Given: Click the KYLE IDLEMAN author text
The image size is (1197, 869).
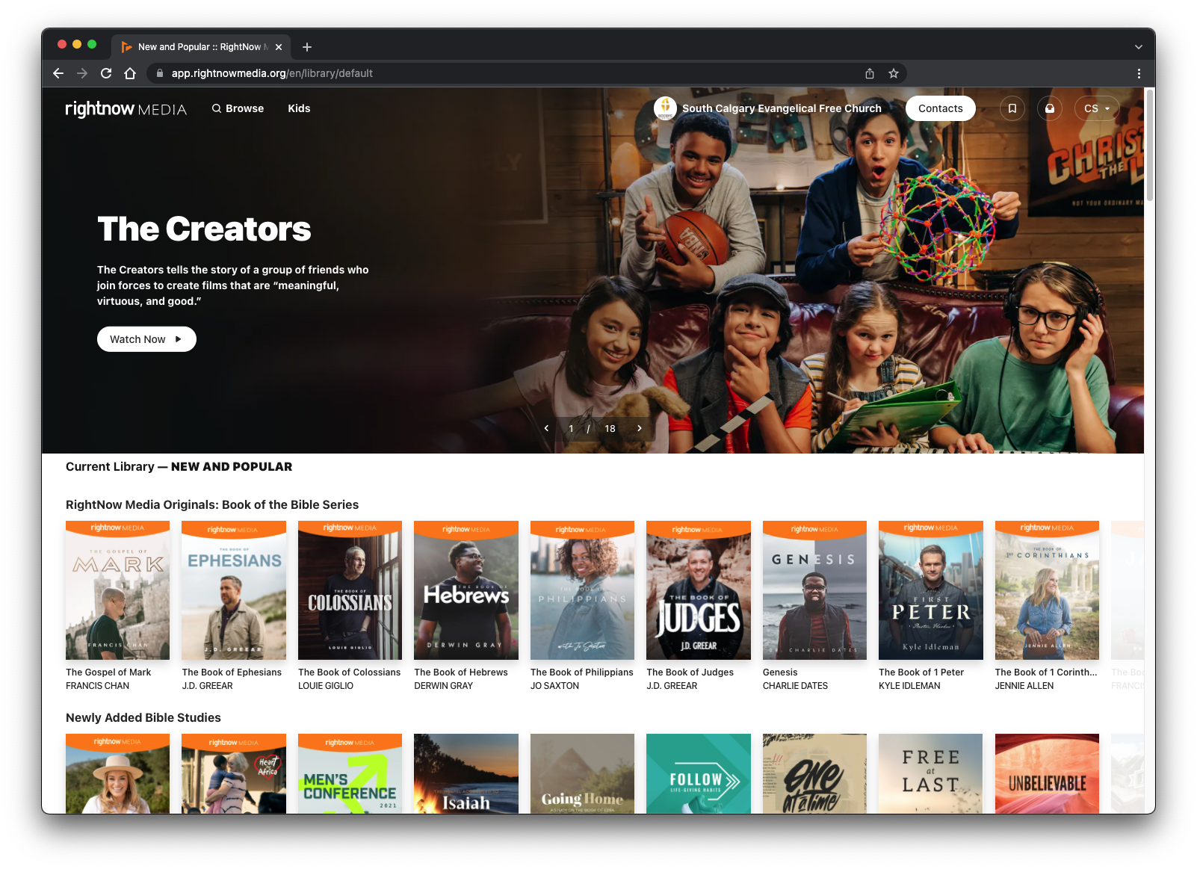Looking at the screenshot, I should click(909, 686).
